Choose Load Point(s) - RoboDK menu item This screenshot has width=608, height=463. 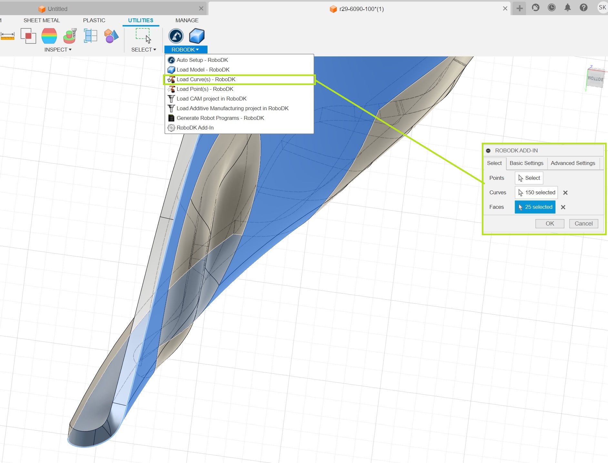point(205,89)
